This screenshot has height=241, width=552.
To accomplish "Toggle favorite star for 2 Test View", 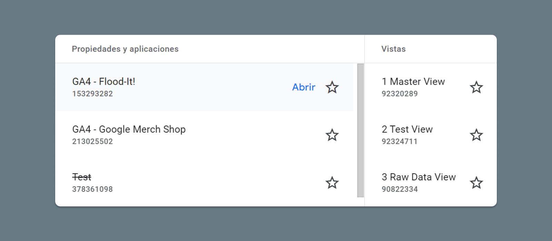I will click(476, 135).
